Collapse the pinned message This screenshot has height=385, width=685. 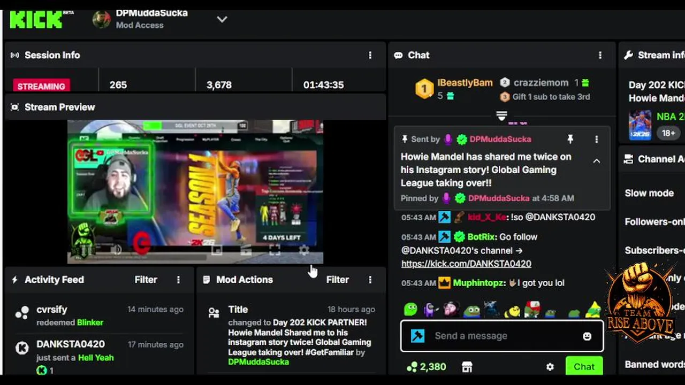597,161
